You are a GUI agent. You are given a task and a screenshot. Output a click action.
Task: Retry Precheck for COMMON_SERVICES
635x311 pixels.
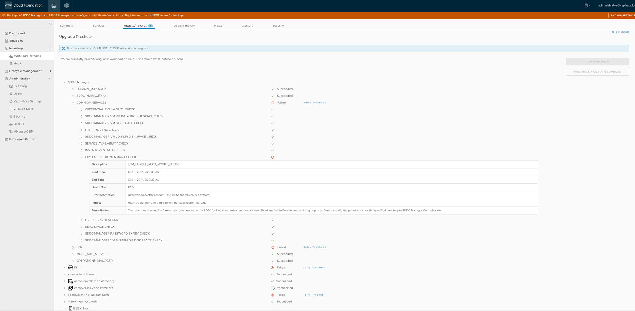tap(314, 103)
